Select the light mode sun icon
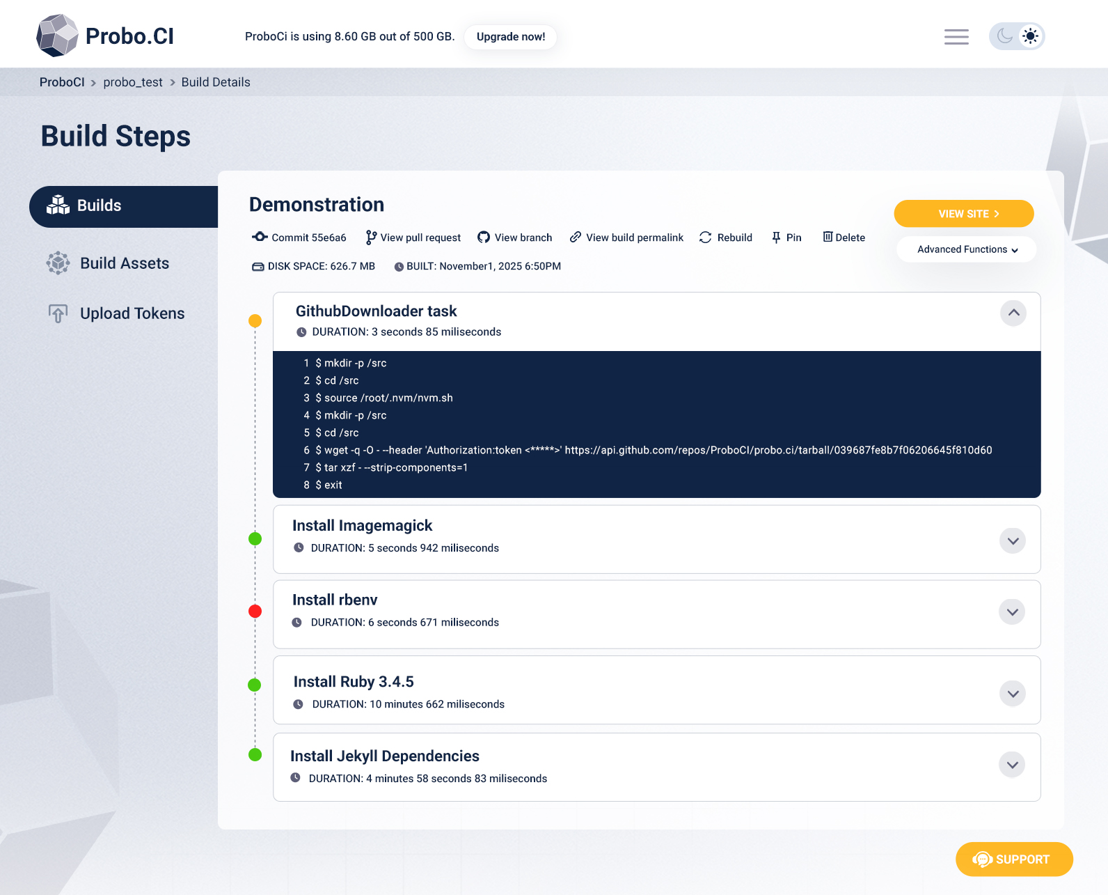This screenshot has width=1108, height=895. [x=1030, y=36]
